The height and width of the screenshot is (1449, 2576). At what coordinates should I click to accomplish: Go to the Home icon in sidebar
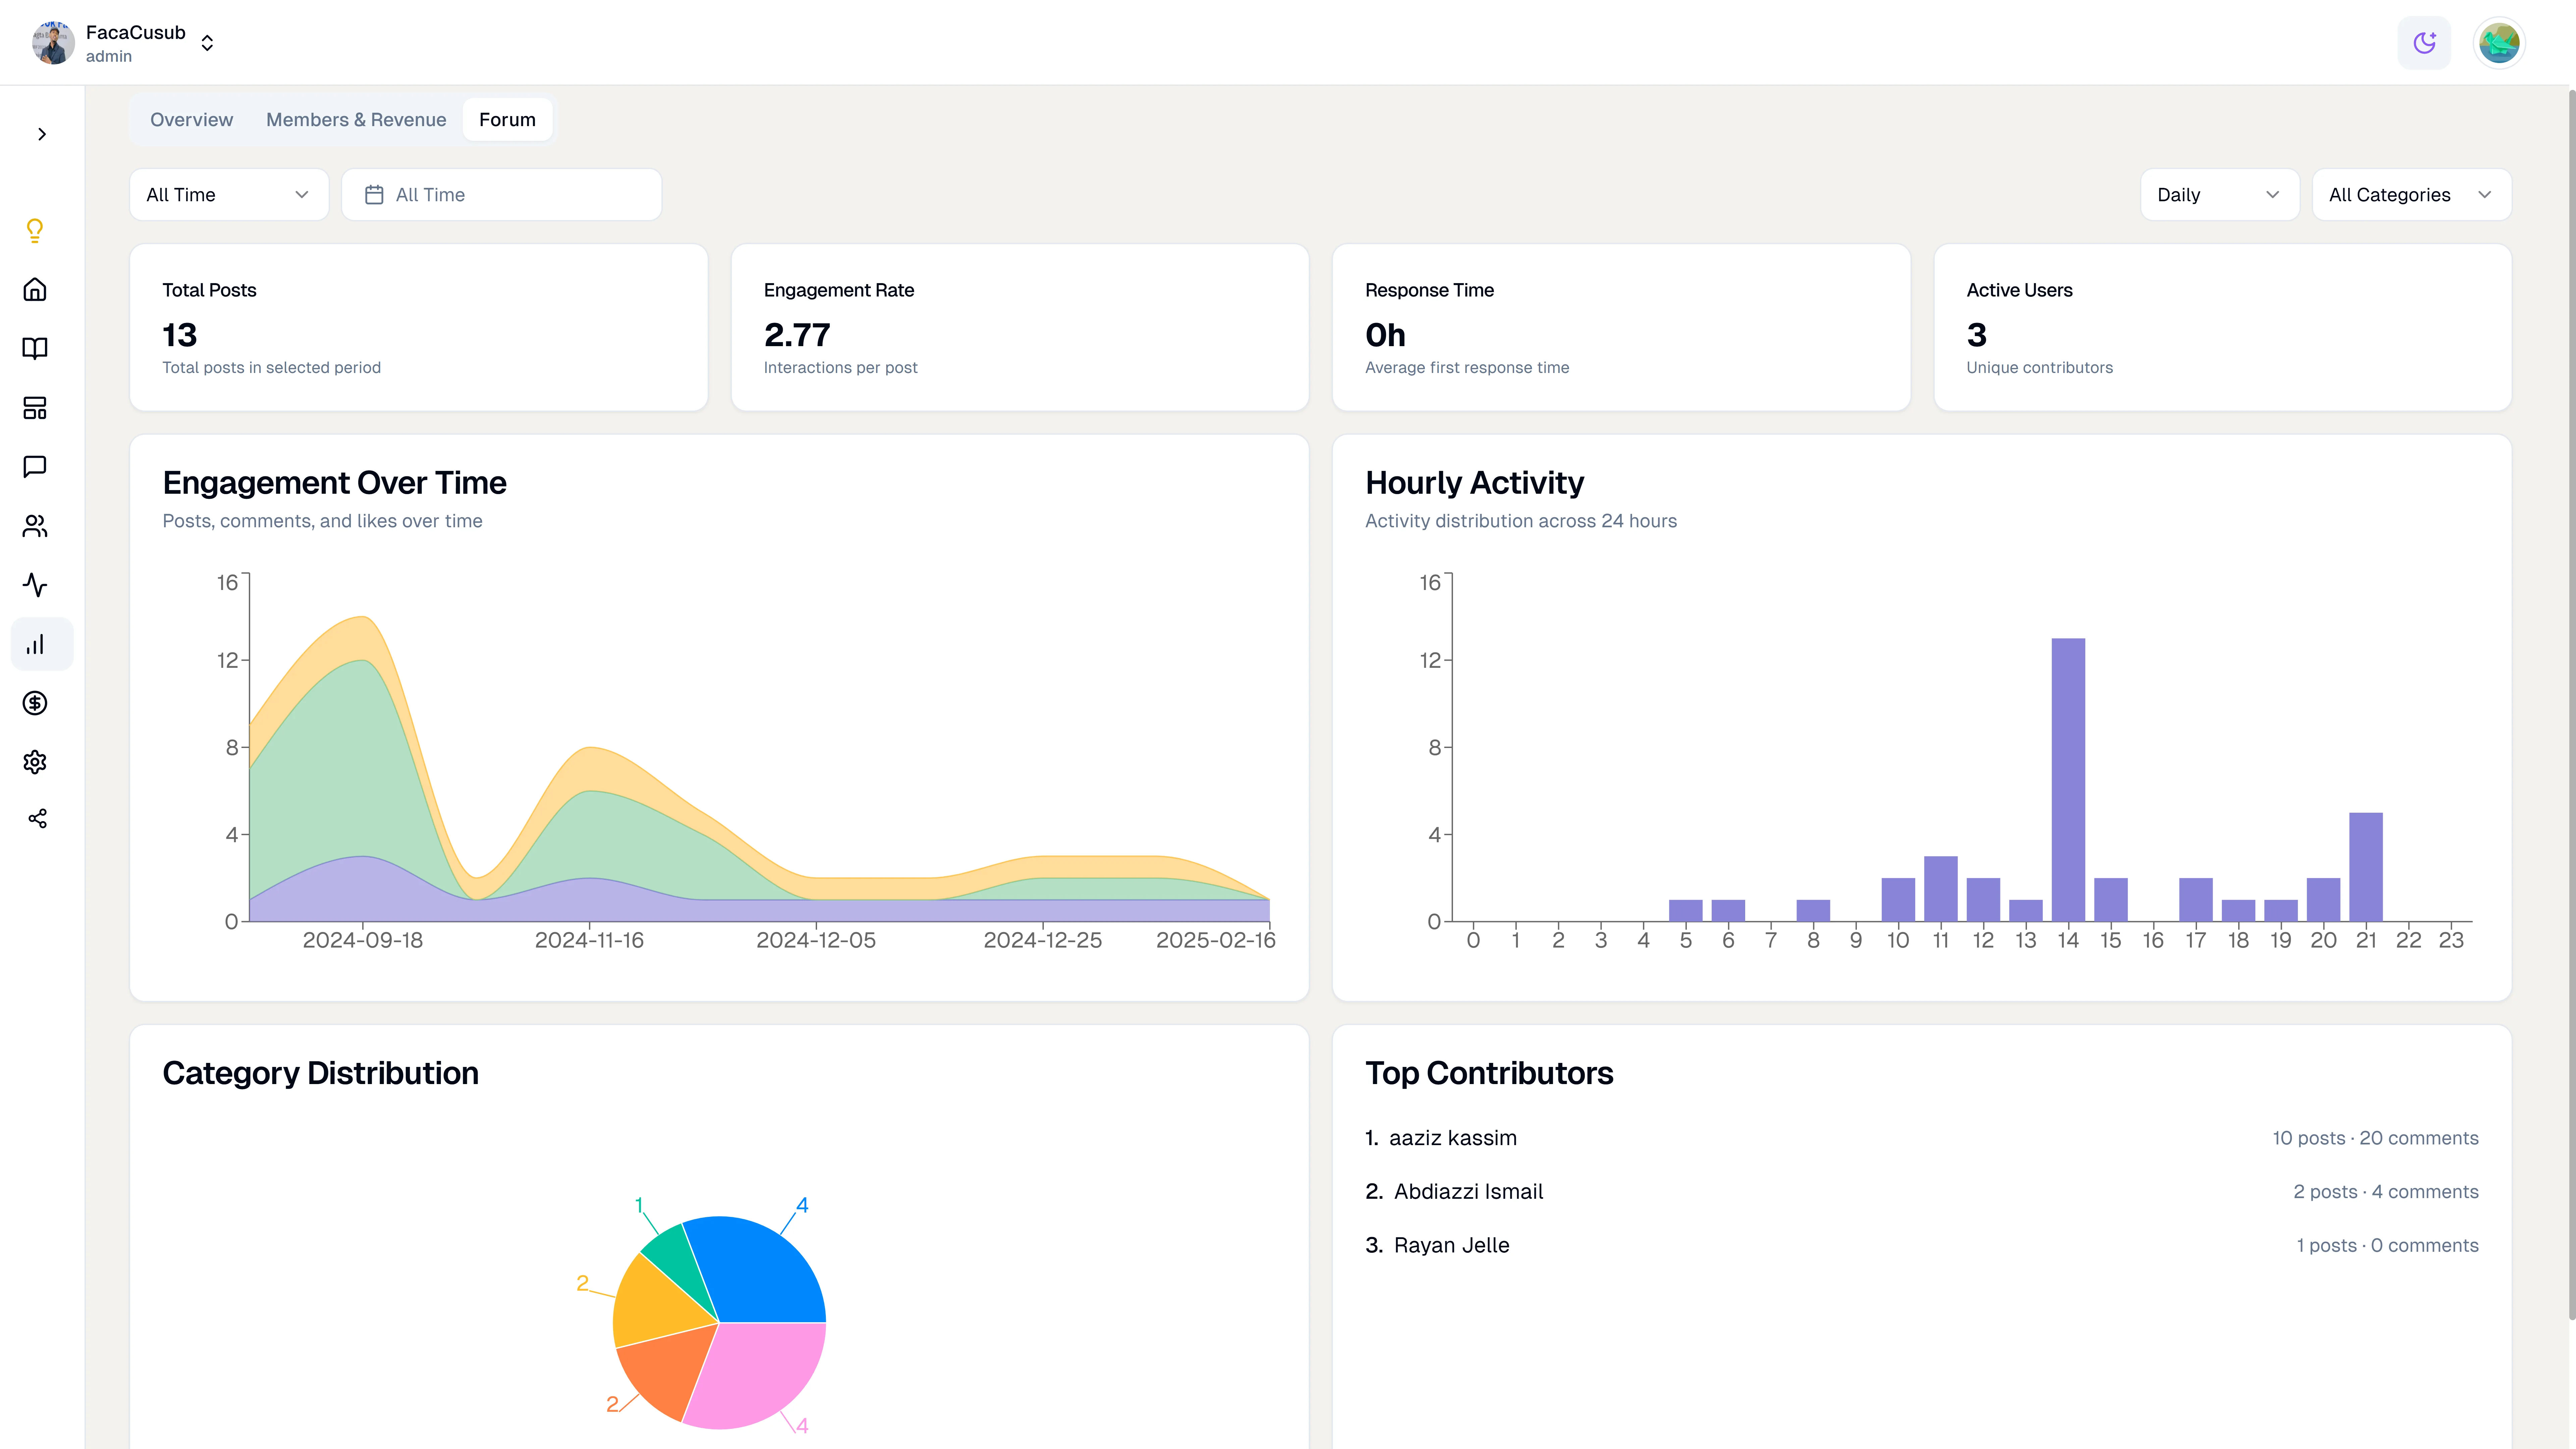click(35, 290)
